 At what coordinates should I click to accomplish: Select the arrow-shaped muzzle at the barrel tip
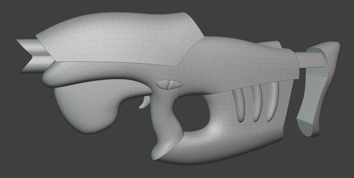pos(34,56)
